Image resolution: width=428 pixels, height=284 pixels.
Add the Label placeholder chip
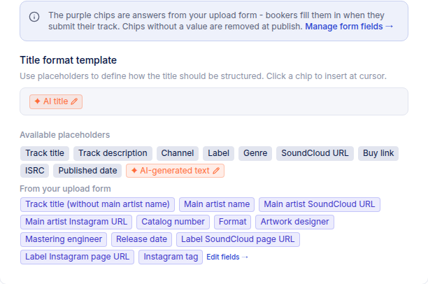218,153
